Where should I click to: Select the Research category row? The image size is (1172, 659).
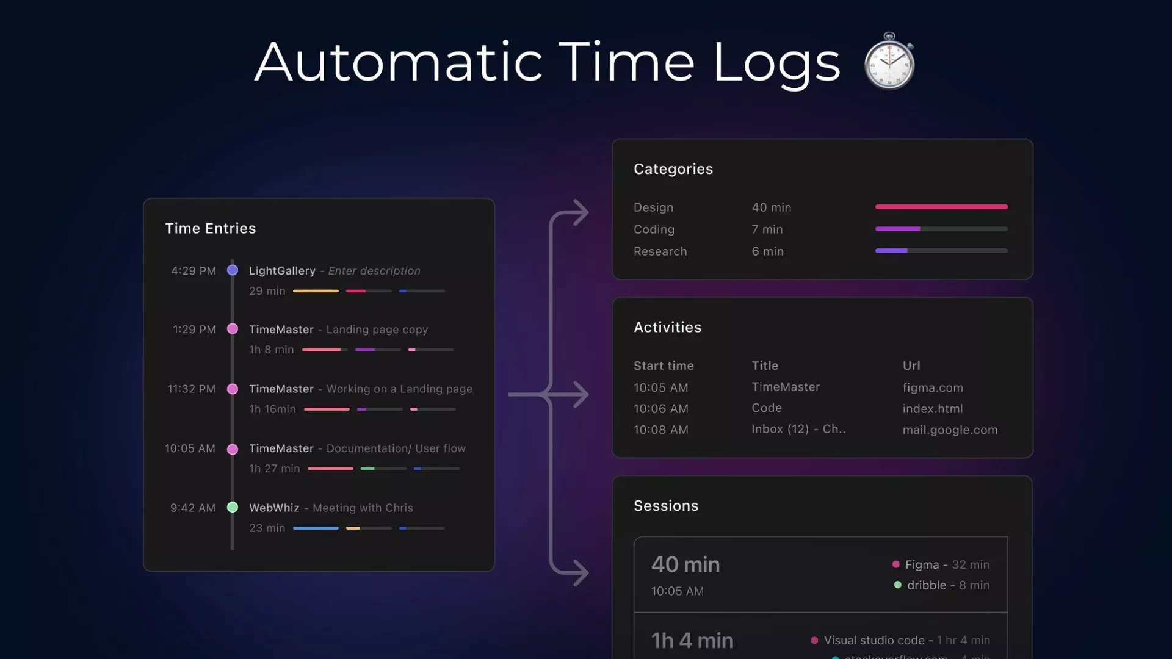[x=660, y=251]
